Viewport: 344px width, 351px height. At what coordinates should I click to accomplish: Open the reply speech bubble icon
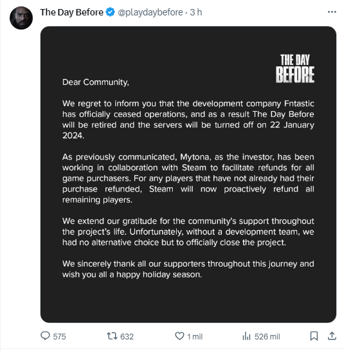coord(45,336)
